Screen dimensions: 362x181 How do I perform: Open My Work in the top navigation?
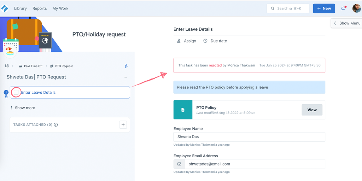[60, 8]
